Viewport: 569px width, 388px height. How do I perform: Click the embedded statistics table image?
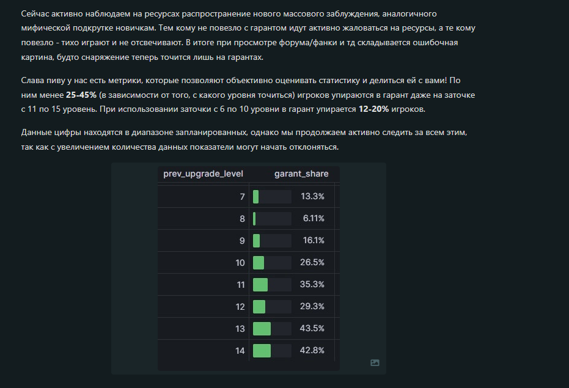coord(249,268)
